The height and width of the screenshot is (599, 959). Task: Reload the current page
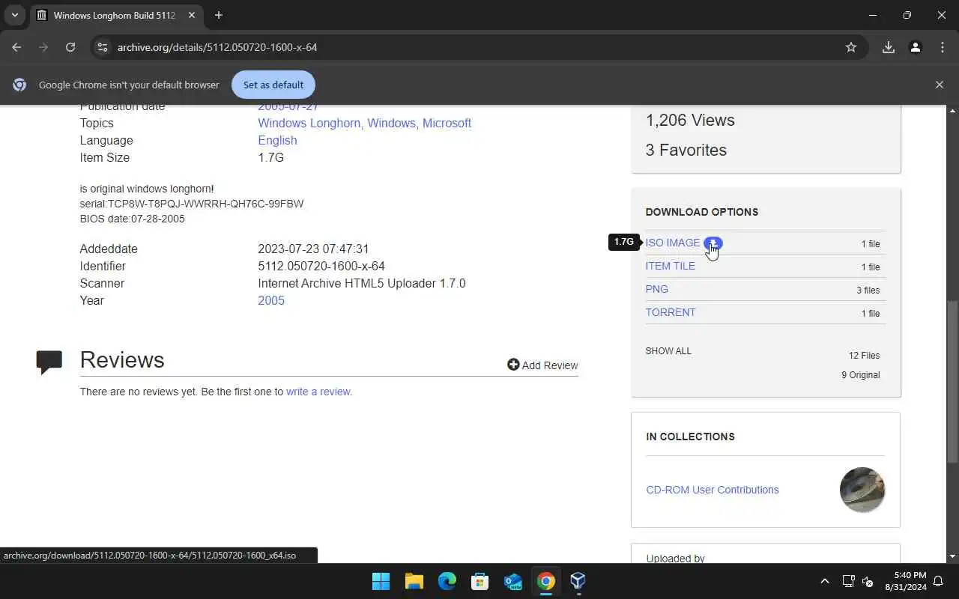coord(70,47)
